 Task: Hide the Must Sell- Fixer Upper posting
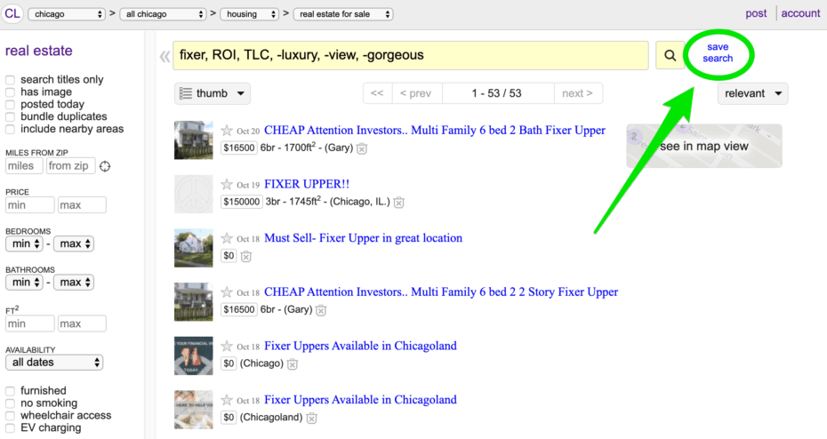pyautogui.click(x=246, y=257)
